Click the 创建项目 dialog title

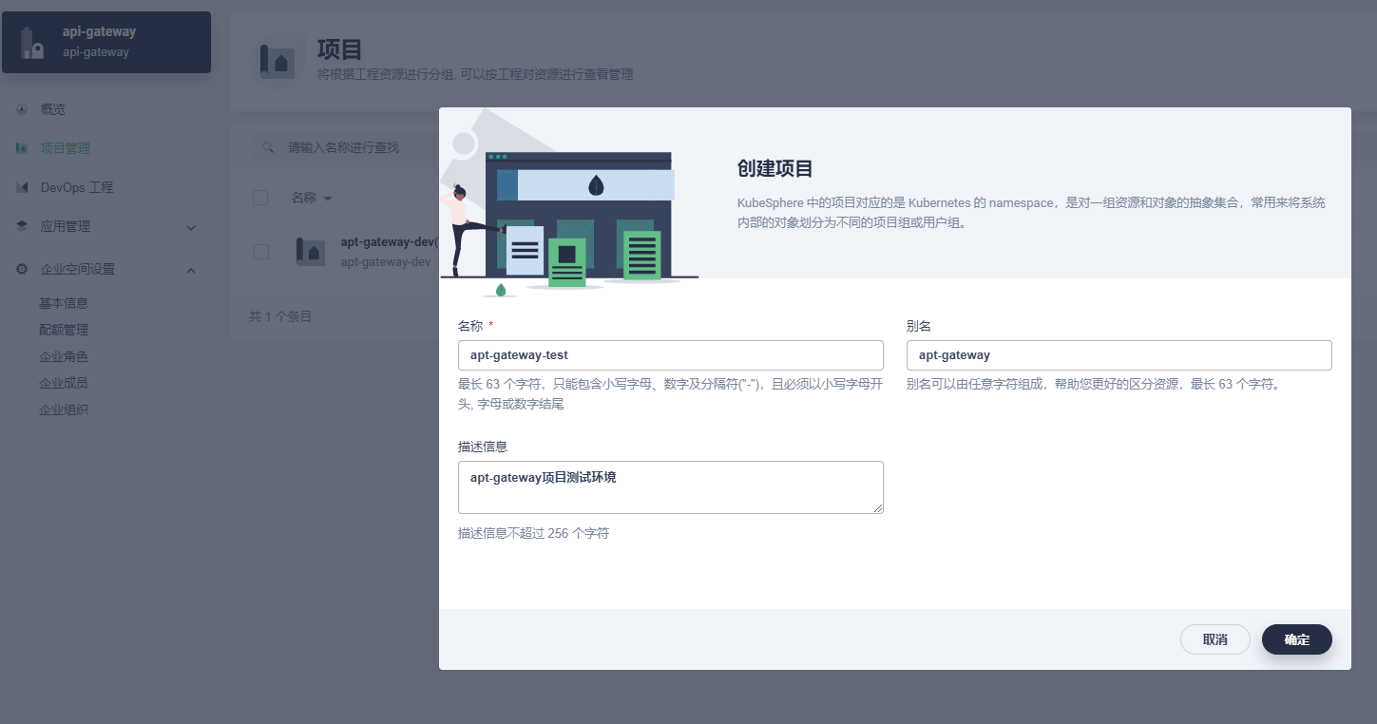775,169
